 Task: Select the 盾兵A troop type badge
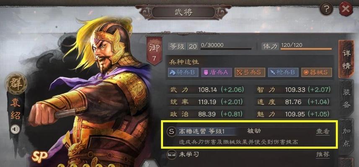[216, 72]
